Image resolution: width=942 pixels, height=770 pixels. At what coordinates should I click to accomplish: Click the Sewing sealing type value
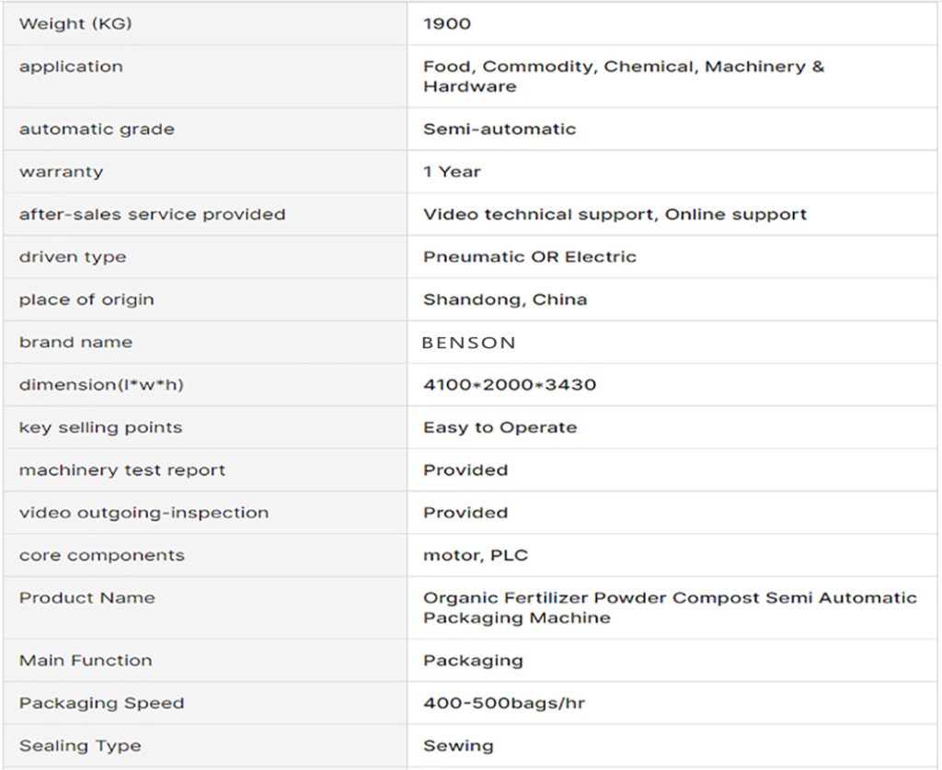click(458, 746)
